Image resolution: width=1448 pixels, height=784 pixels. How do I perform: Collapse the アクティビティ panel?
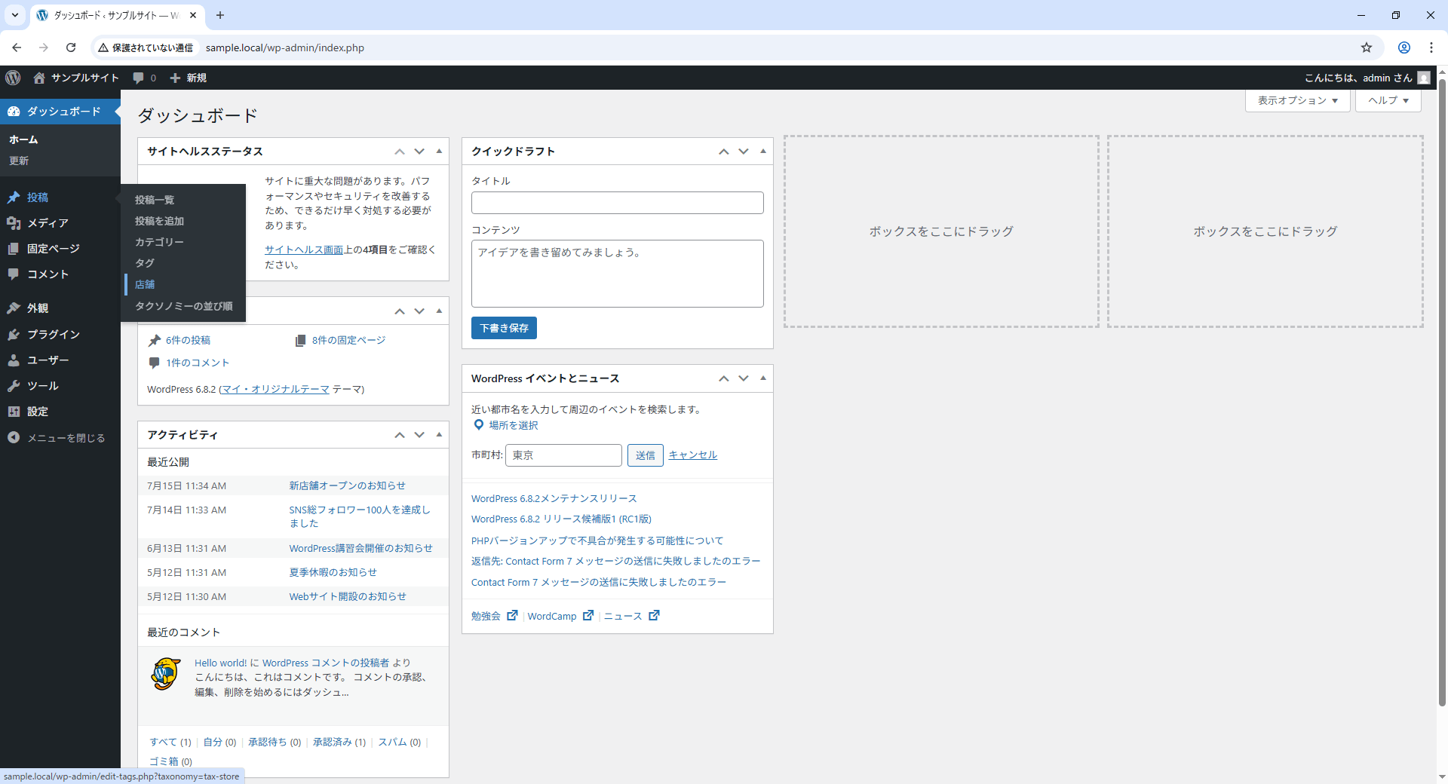point(439,435)
